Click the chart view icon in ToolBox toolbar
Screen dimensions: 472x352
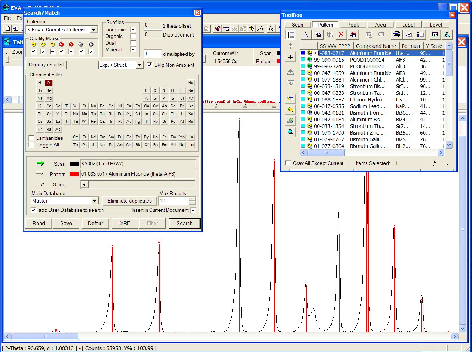pos(435,34)
